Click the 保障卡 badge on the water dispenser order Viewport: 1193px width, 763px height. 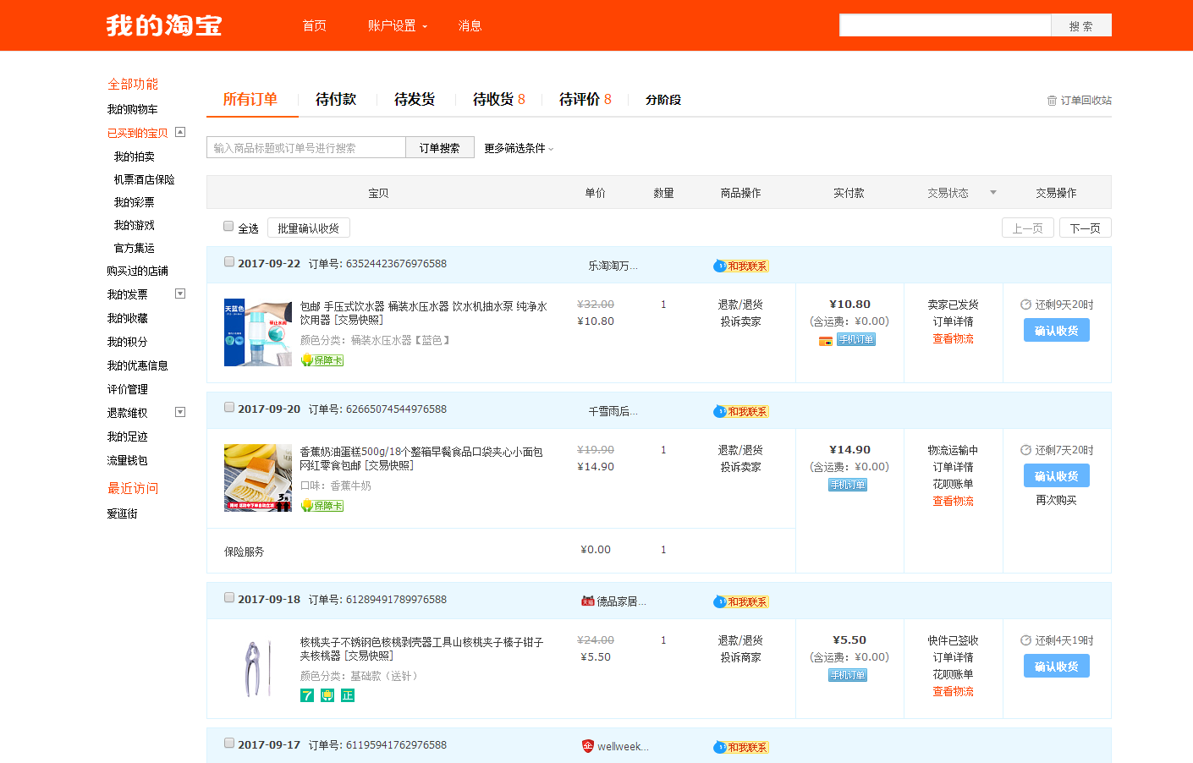tap(322, 360)
